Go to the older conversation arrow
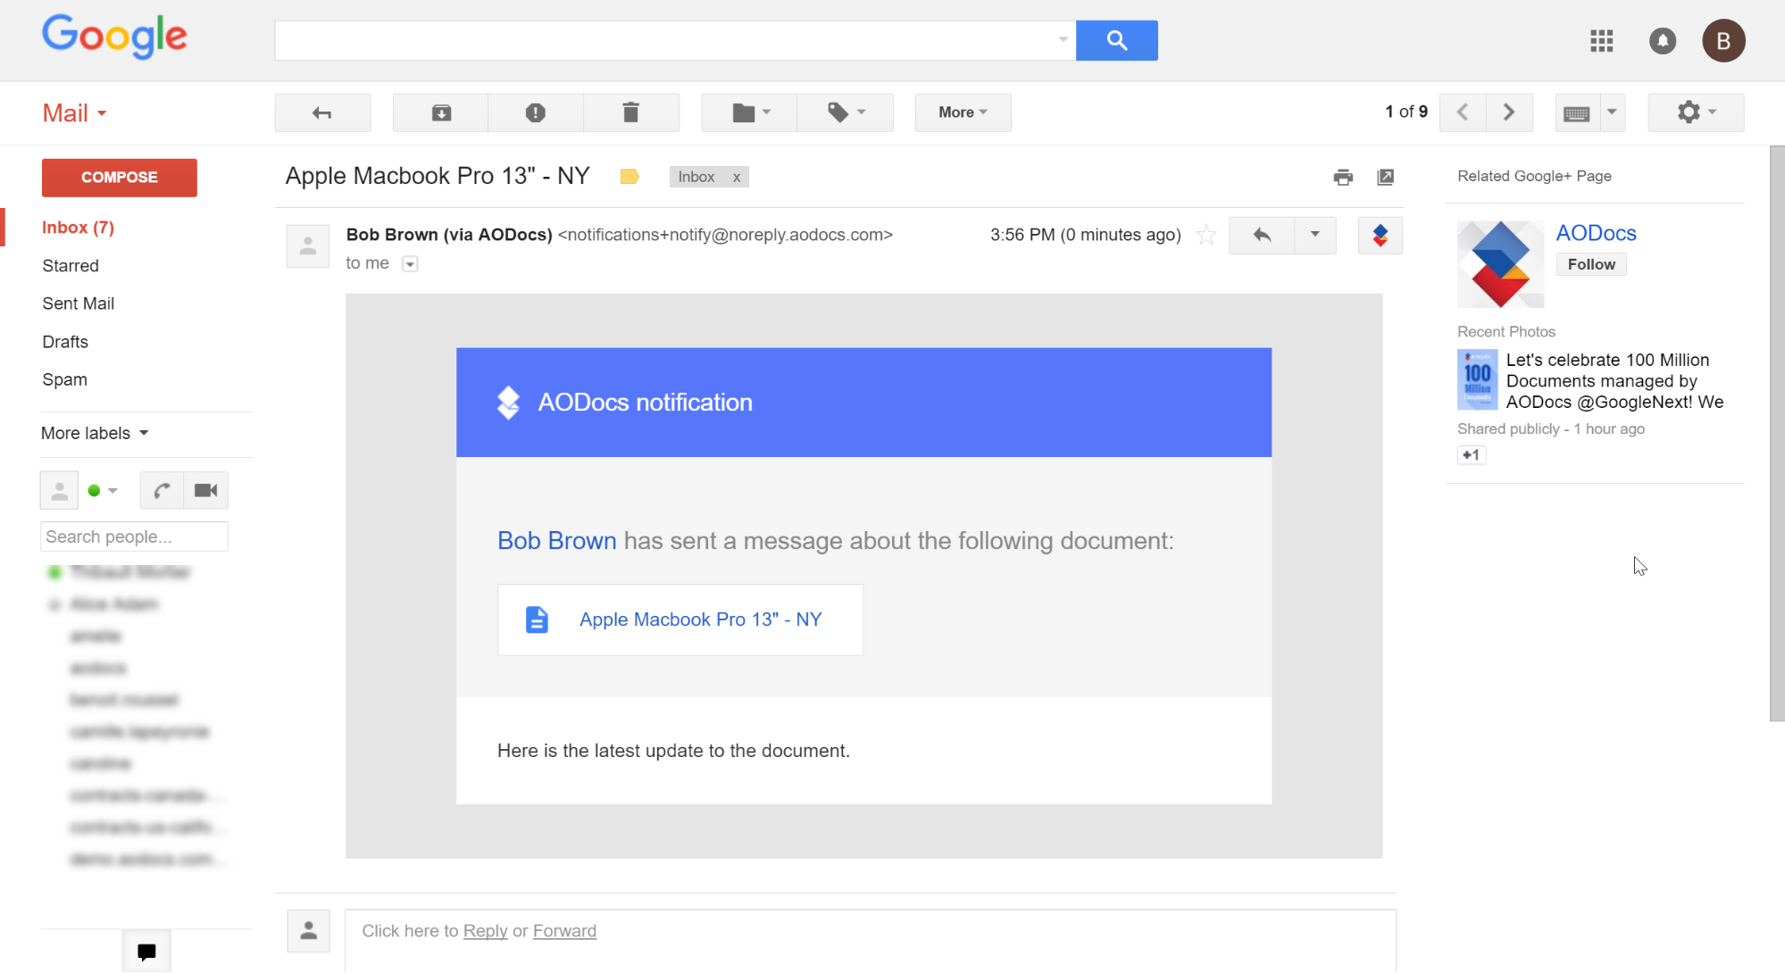The height and width of the screenshot is (973, 1785). (x=1509, y=112)
